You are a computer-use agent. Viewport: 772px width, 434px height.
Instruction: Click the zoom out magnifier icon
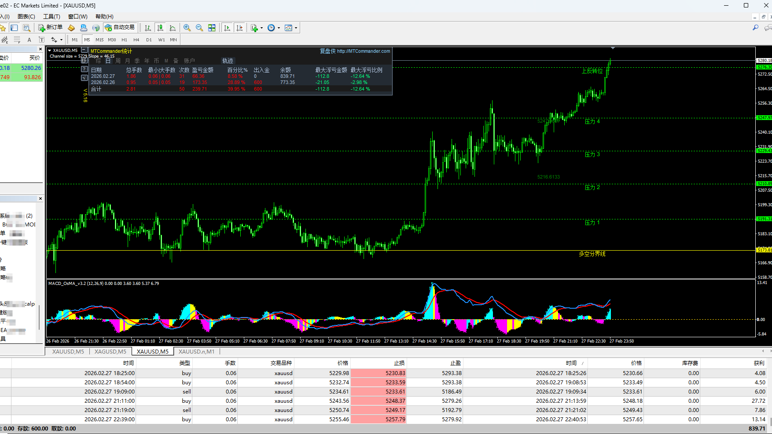click(199, 28)
